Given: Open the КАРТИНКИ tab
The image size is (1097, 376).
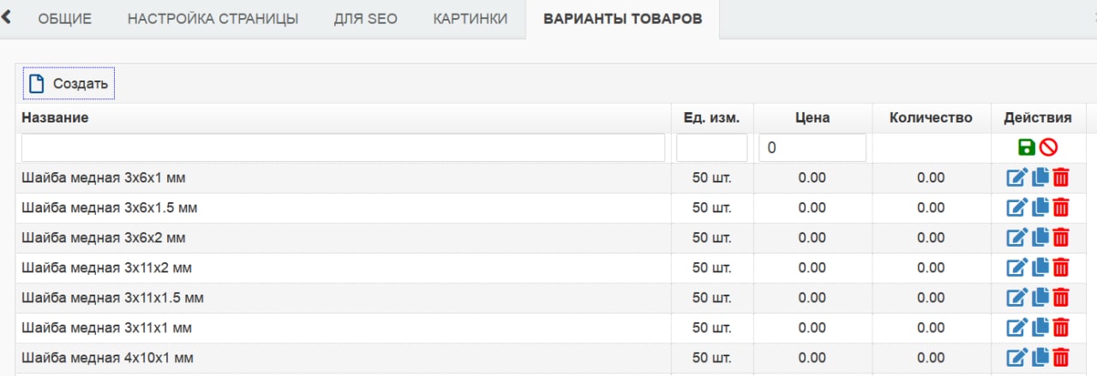Looking at the screenshot, I should coord(470,19).
